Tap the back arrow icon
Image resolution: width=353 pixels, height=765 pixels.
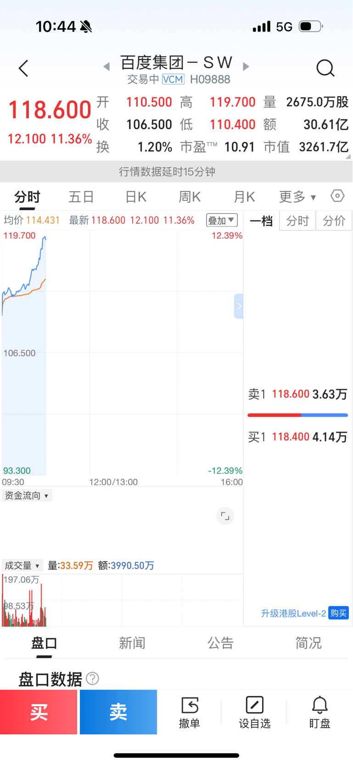pyautogui.click(x=23, y=68)
